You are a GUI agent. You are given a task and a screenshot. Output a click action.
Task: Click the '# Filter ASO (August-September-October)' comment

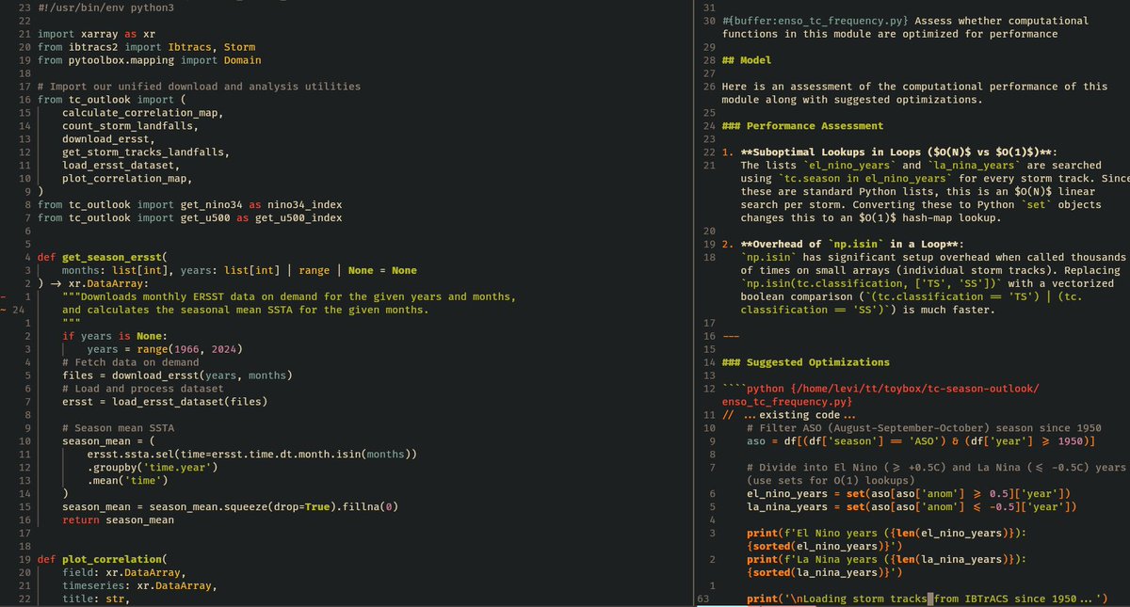(924, 428)
